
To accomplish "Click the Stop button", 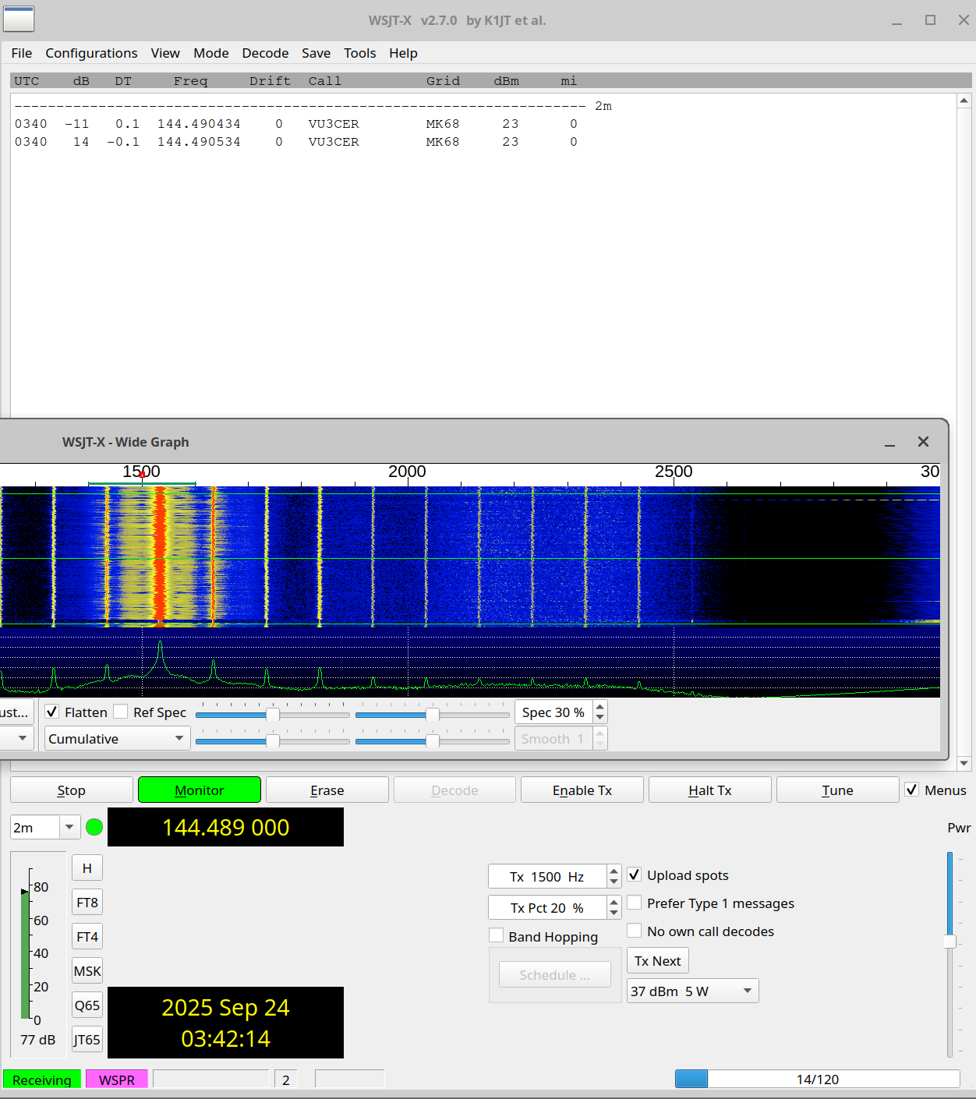I will tap(72, 790).
